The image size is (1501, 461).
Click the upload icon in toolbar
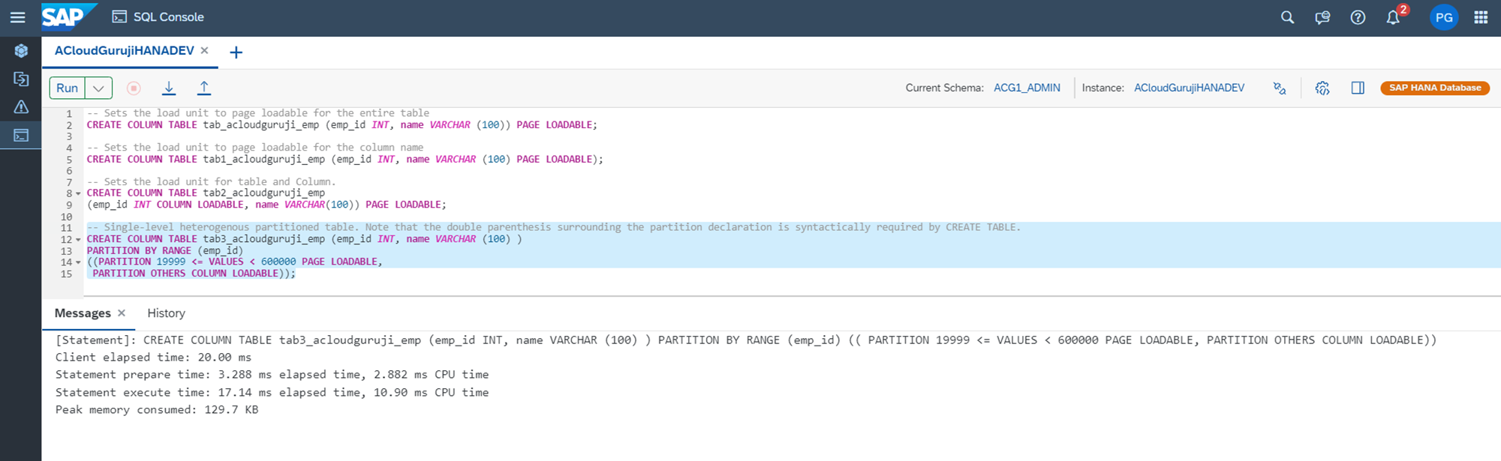pyautogui.click(x=203, y=88)
